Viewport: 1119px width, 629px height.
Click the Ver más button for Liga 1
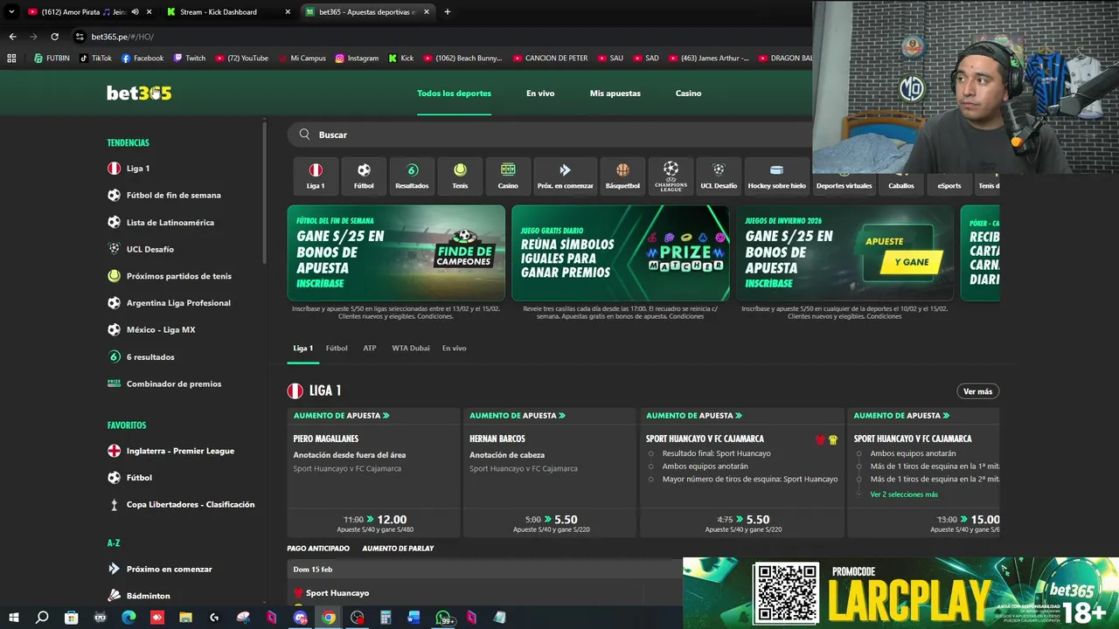point(977,391)
